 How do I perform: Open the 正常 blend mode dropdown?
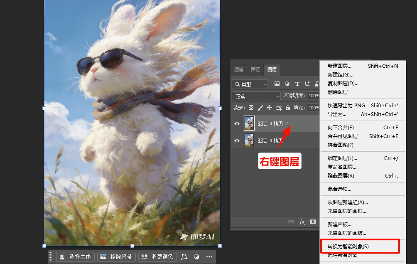pos(255,96)
